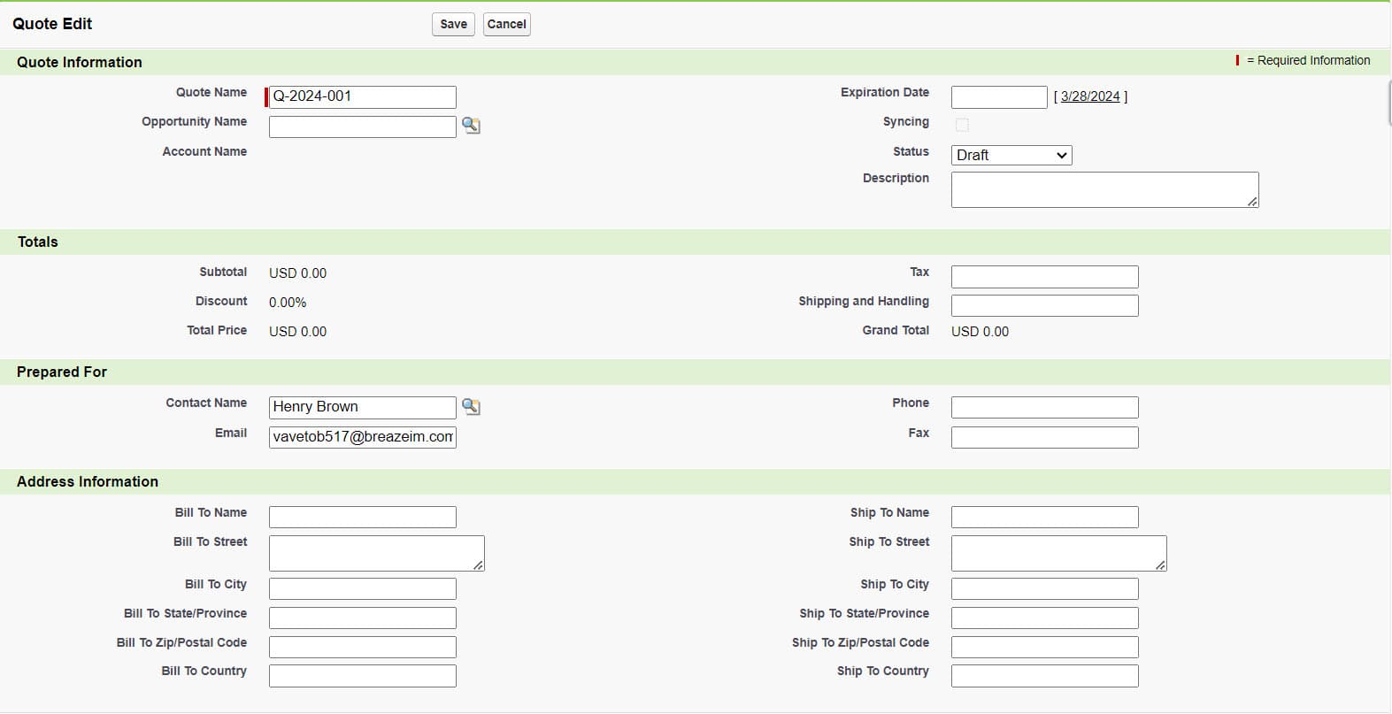Select the Ship To Zip/Postal Code field
Viewport: 1392px width, 714px height.
click(x=1045, y=647)
